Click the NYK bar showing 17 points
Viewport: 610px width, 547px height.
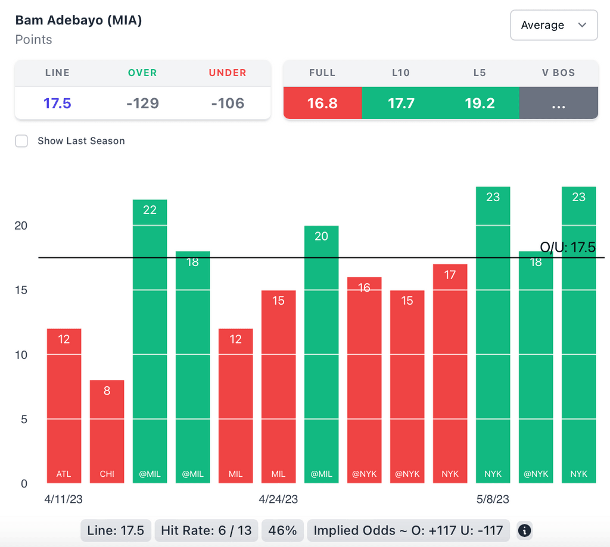click(450, 374)
